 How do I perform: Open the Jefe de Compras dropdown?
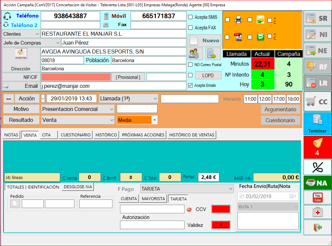click(58, 43)
